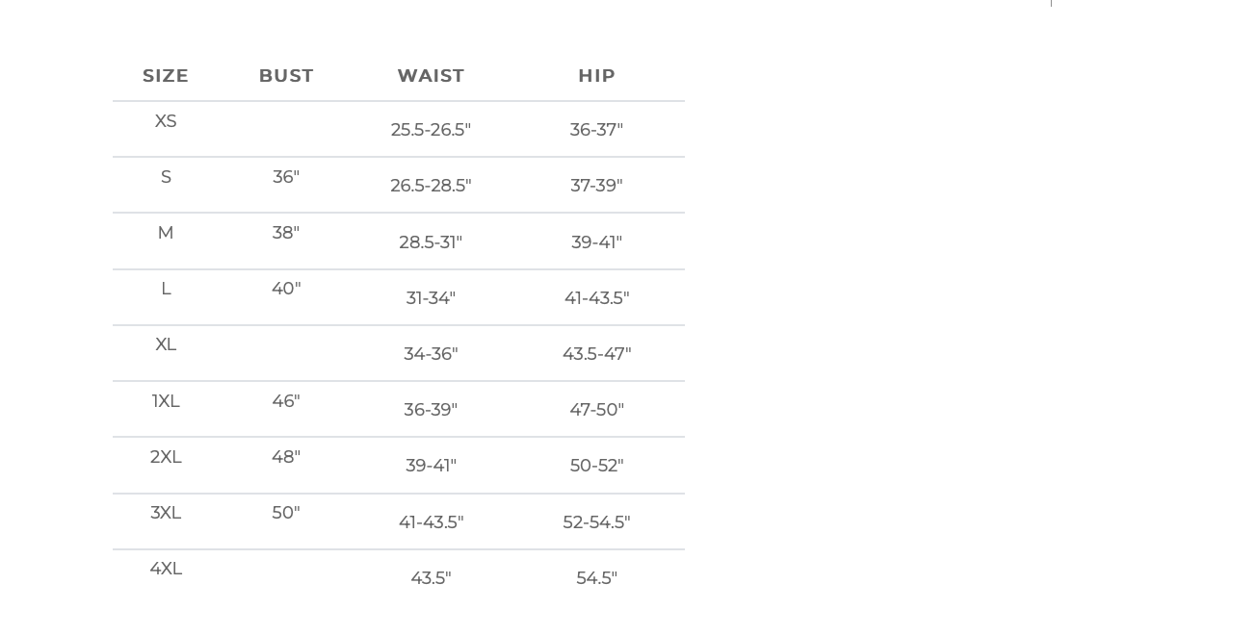Click the 36" bust value

pos(286,177)
